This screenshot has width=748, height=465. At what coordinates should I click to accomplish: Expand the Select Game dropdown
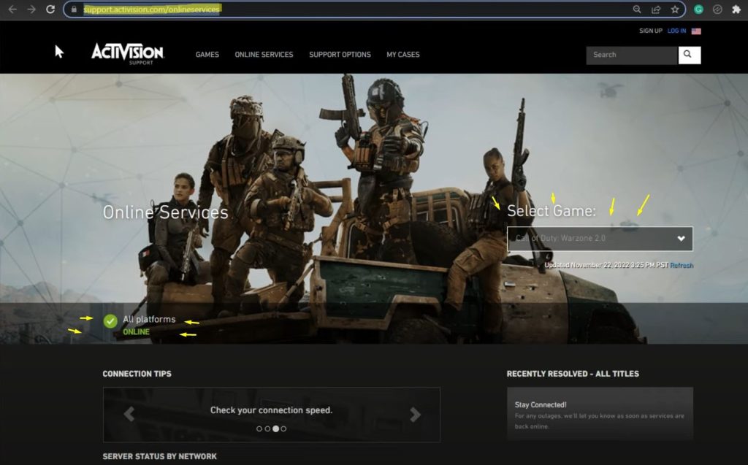coord(600,239)
